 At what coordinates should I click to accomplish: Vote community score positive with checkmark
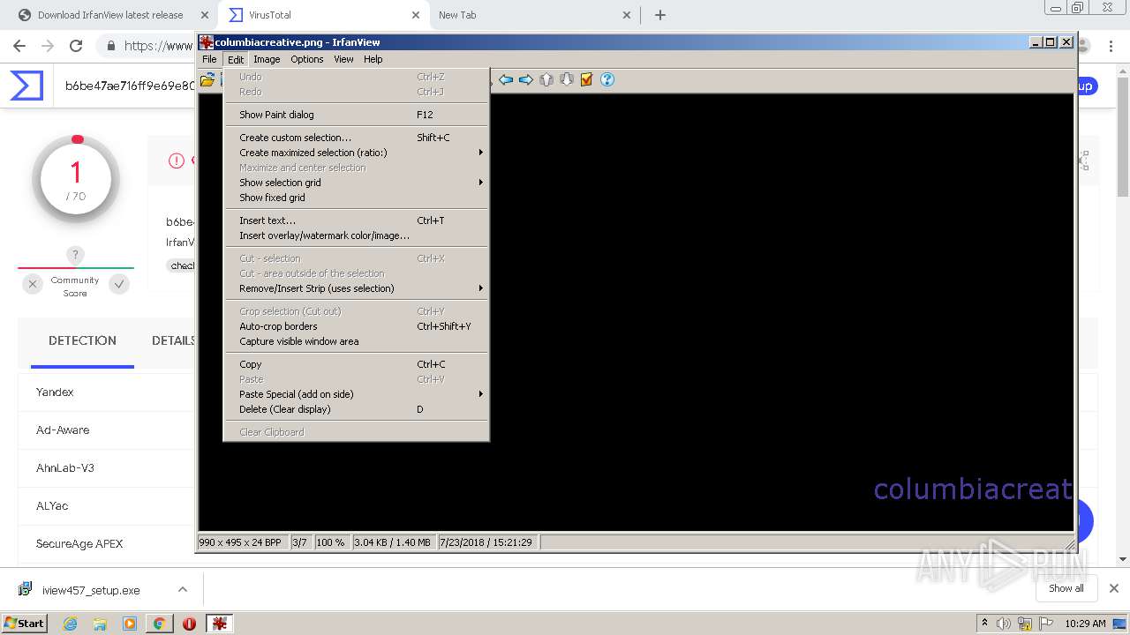pos(119,284)
